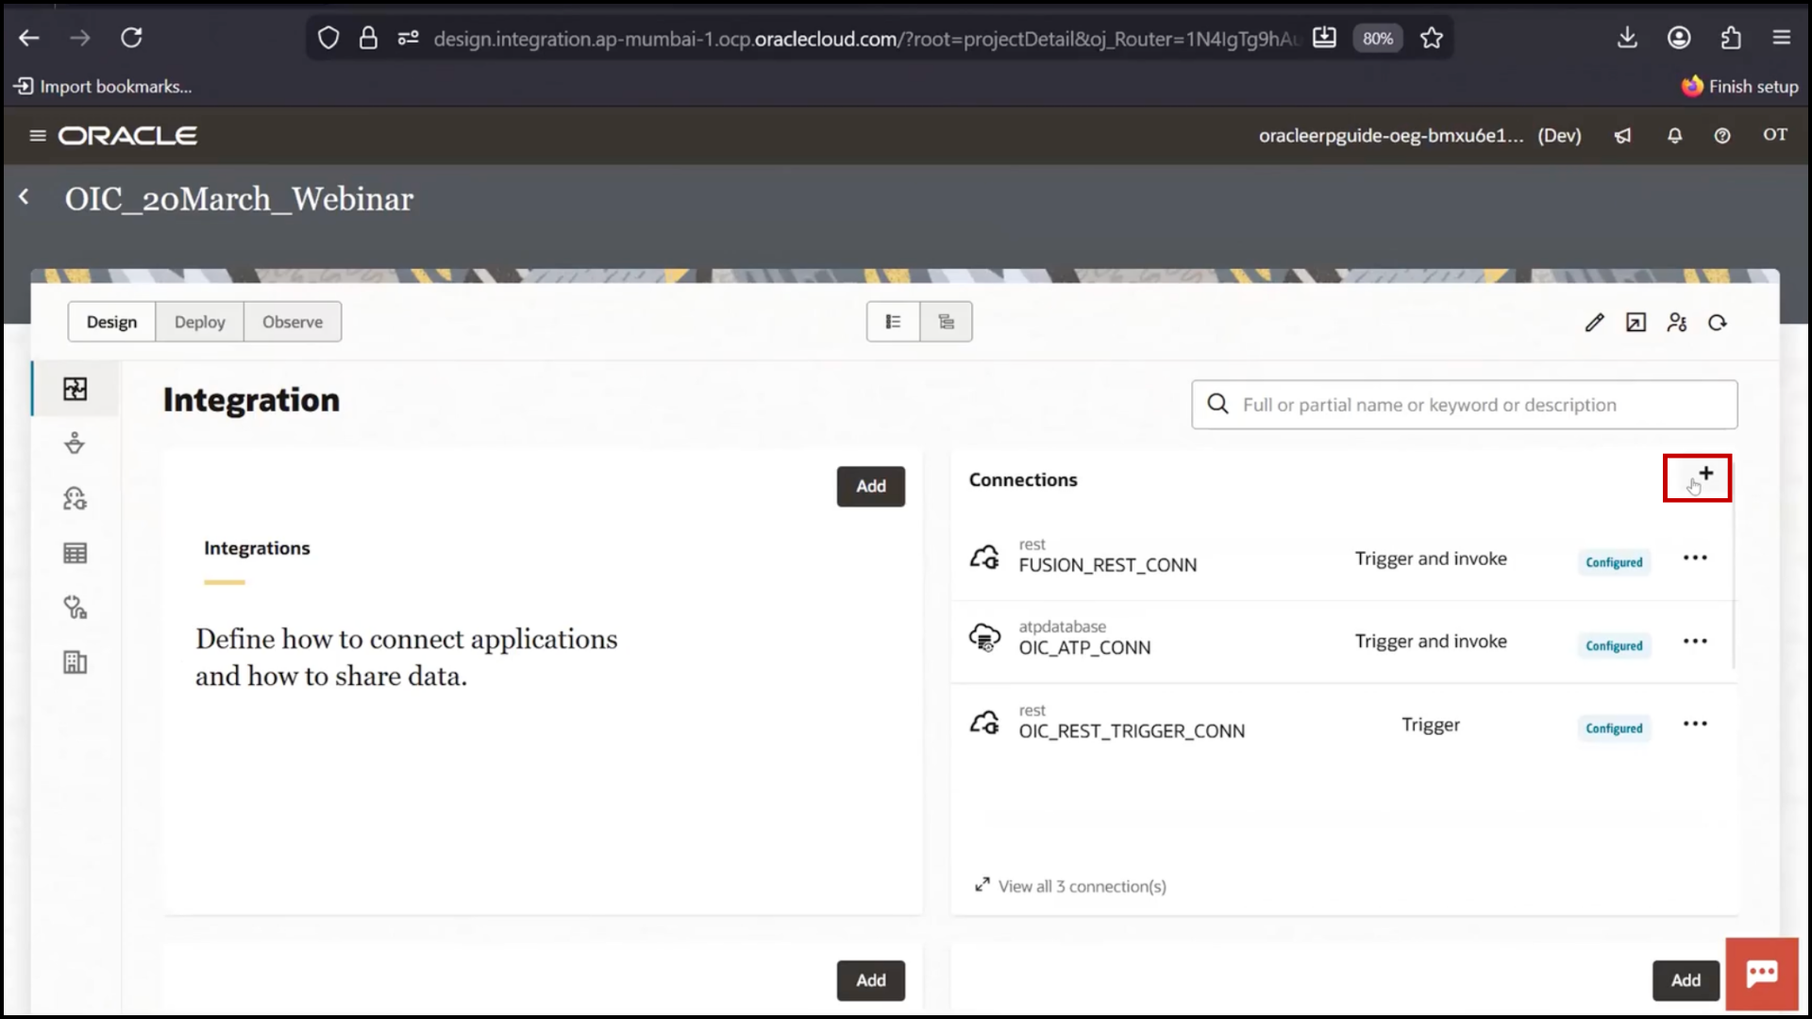Screen dimensions: 1812x1019
Task: Refresh the project page
Action: [1718, 323]
